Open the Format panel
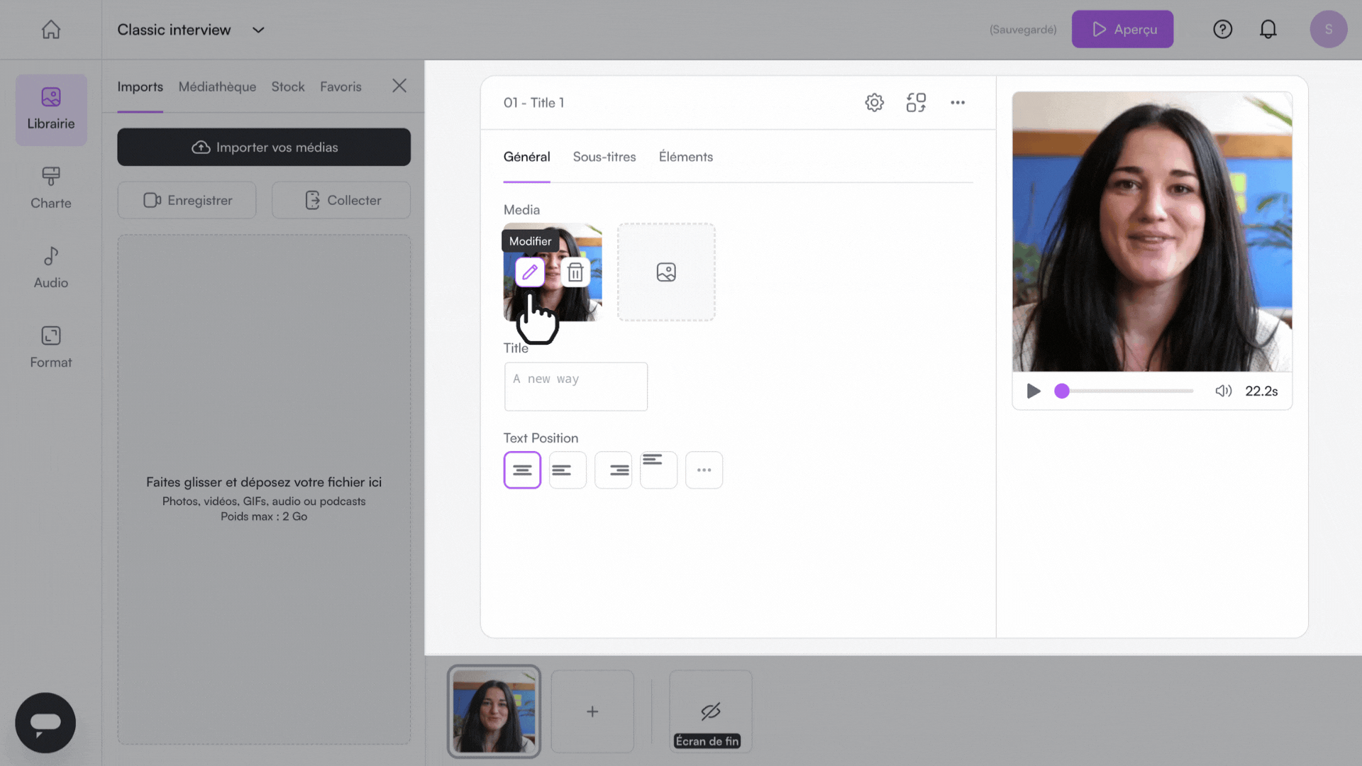This screenshot has width=1362, height=766. 51,347
